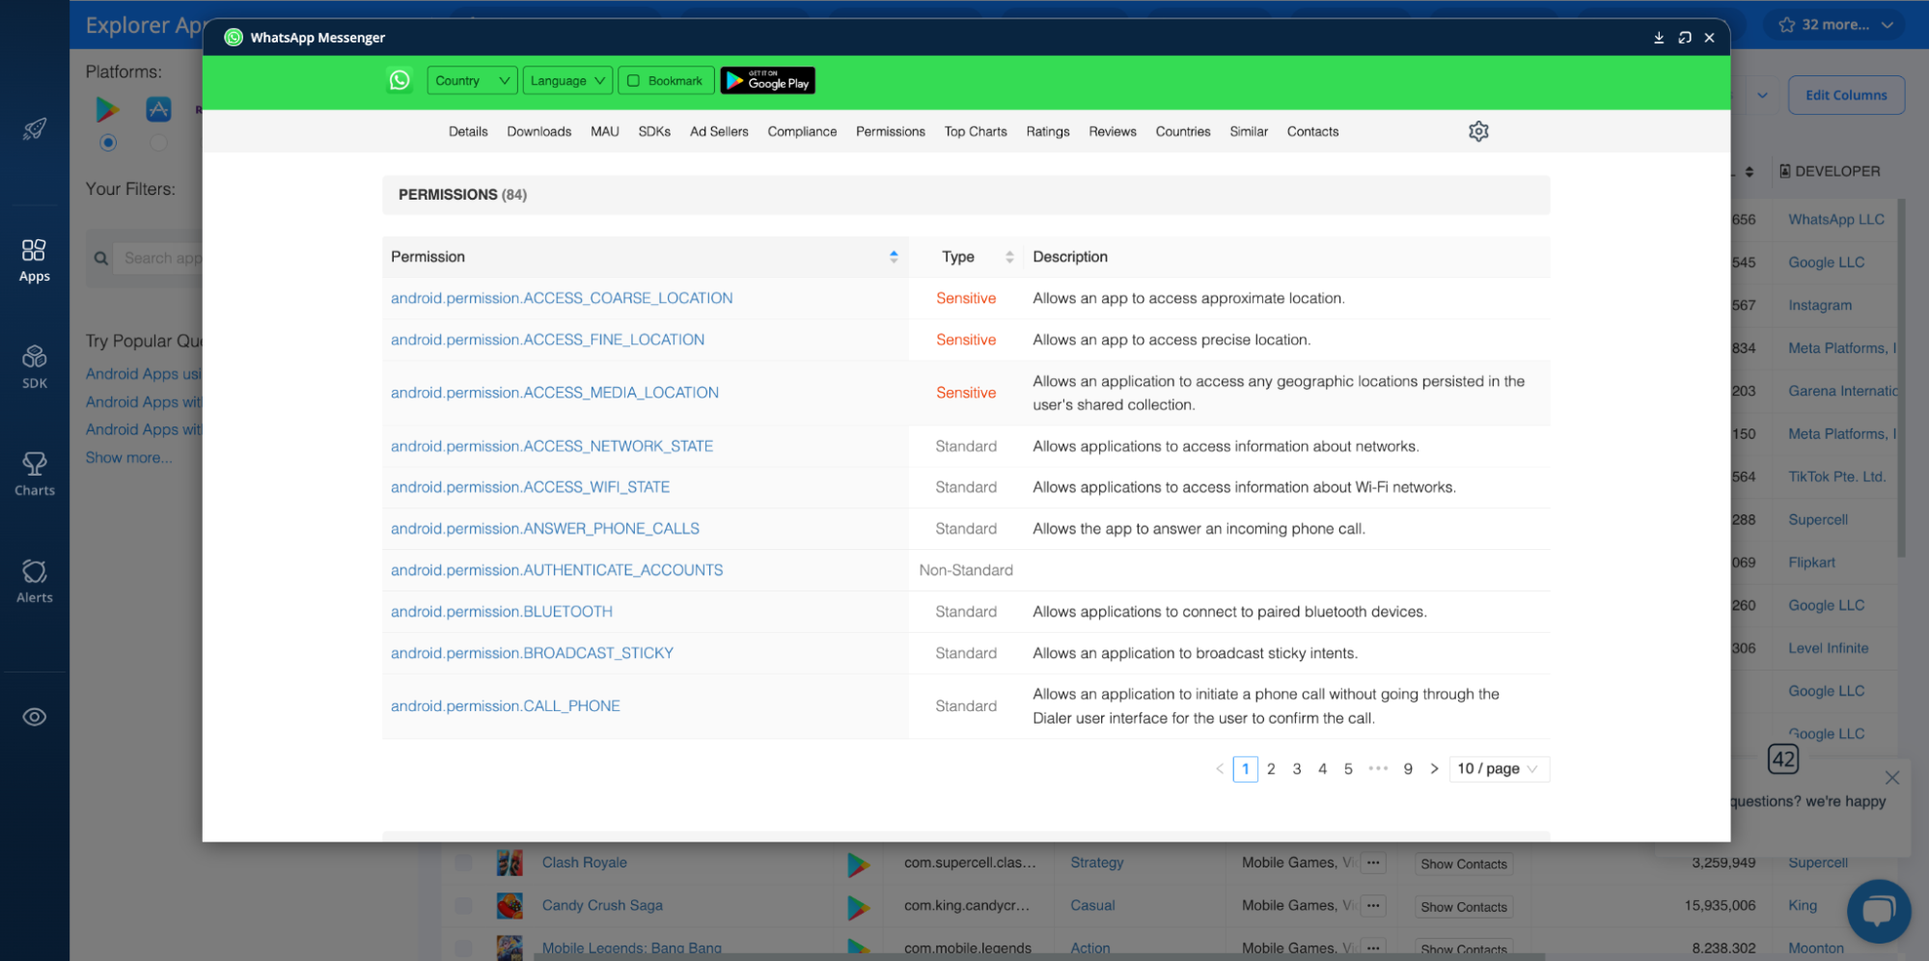Click the Candy Crush Saga app icon

point(510,905)
